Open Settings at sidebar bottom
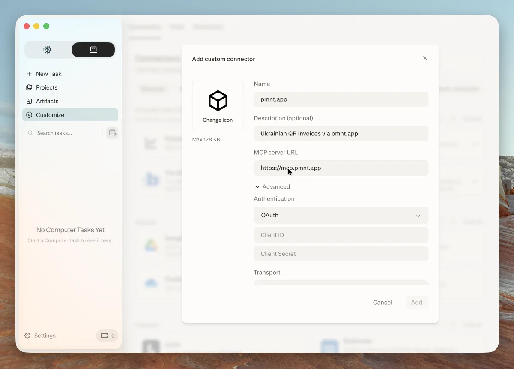This screenshot has height=369, width=514. click(x=40, y=336)
